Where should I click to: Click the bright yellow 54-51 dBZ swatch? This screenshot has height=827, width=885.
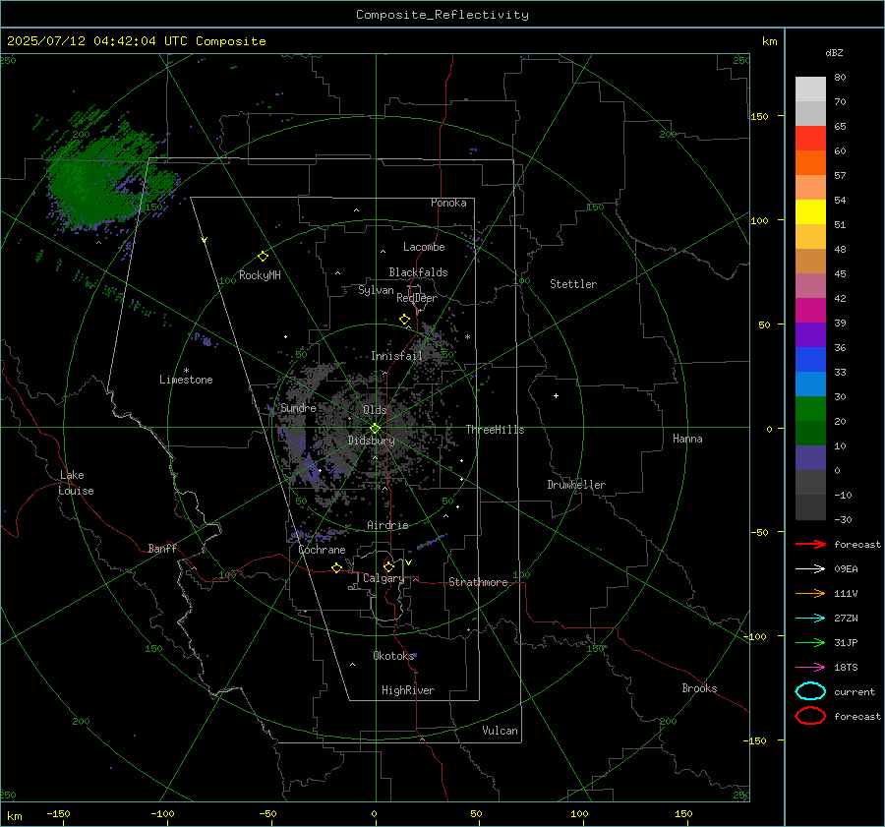pos(810,211)
